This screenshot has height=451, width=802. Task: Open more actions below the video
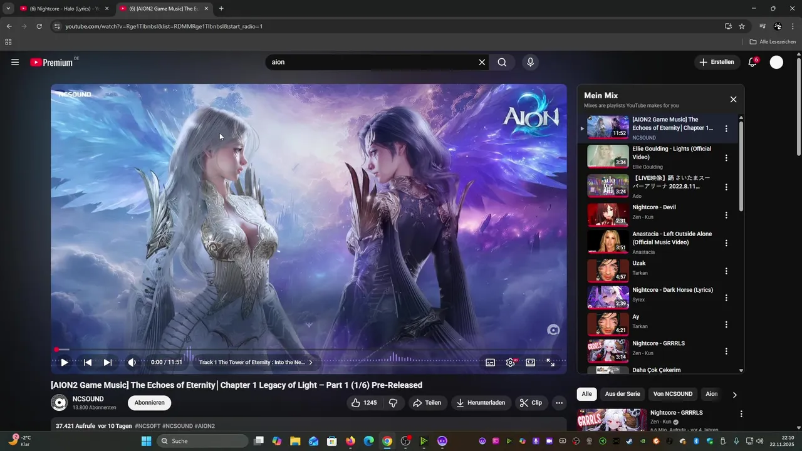click(x=560, y=403)
